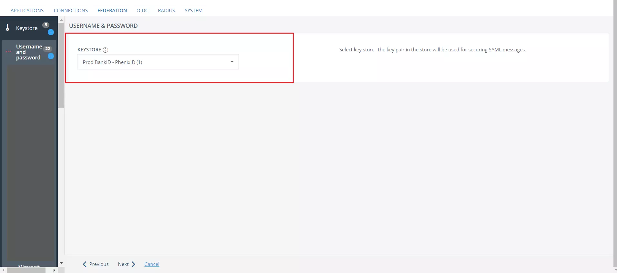Click the Previous button
This screenshot has width=617, height=273.
[96, 264]
